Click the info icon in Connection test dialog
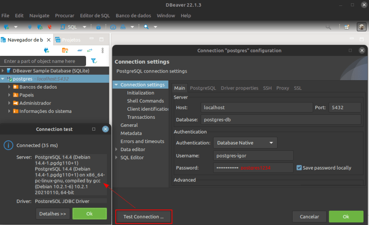The height and width of the screenshot is (225, 369). tap(8, 145)
